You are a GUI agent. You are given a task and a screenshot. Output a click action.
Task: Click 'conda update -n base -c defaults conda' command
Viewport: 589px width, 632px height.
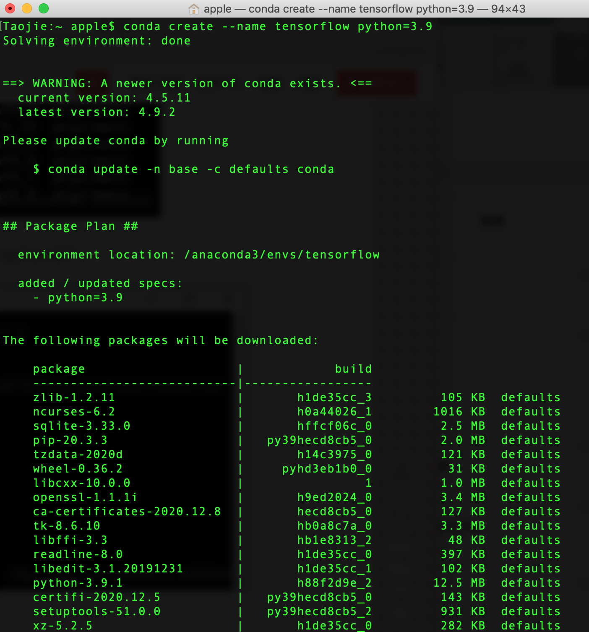[x=191, y=169]
